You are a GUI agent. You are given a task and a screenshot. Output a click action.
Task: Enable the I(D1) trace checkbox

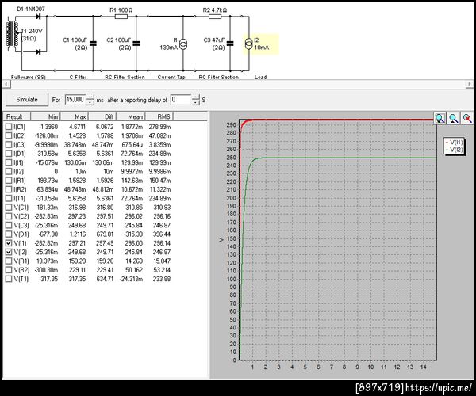pyautogui.click(x=9, y=154)
